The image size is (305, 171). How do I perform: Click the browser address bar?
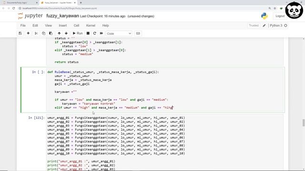pos(143,8)
